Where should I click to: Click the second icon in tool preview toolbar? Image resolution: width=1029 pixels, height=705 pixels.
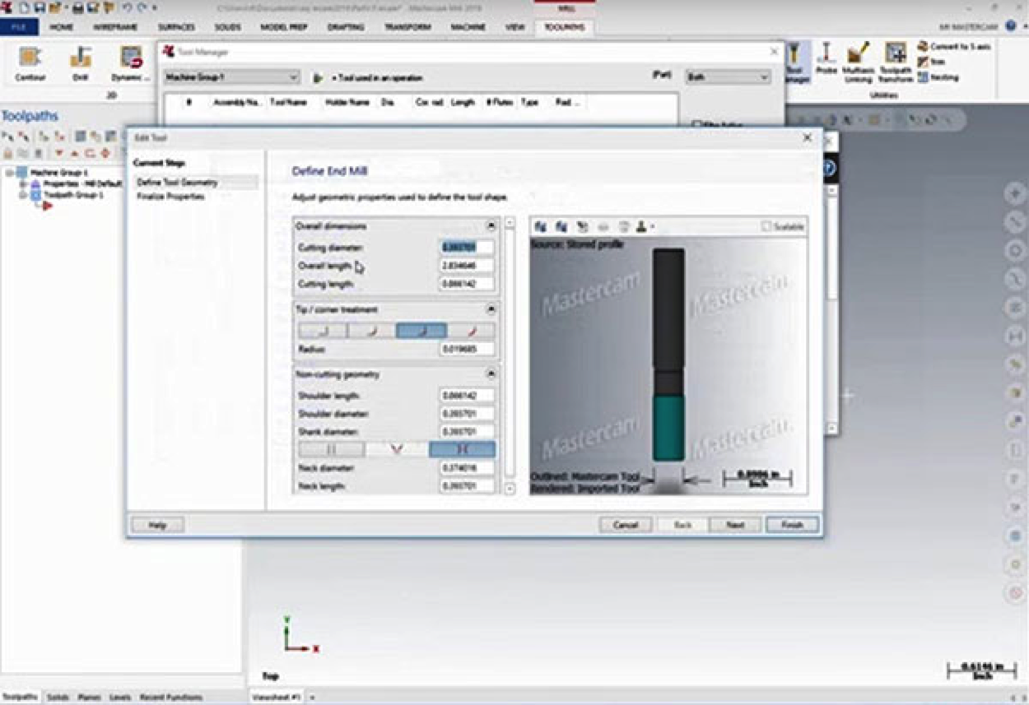561,226
